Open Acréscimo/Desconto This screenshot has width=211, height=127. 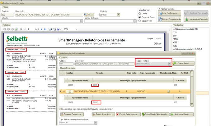196,19
